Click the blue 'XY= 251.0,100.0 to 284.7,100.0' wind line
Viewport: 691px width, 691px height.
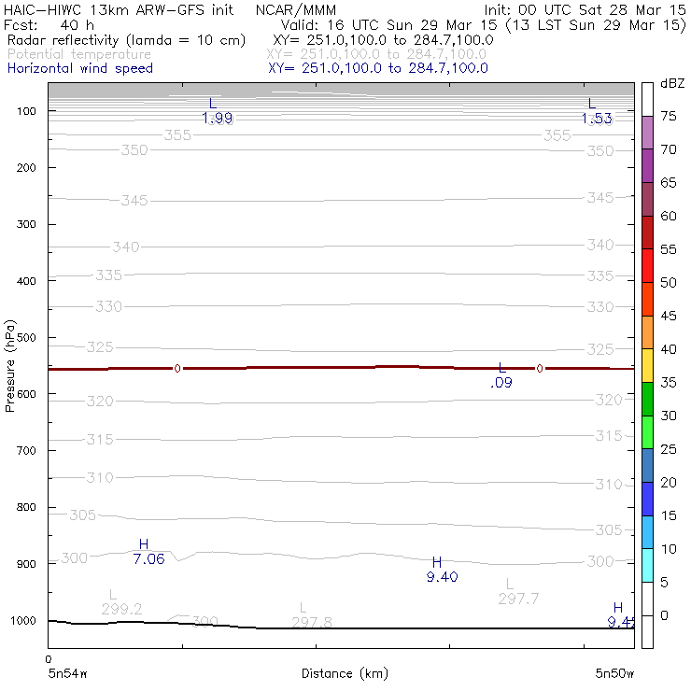(378, 68)
